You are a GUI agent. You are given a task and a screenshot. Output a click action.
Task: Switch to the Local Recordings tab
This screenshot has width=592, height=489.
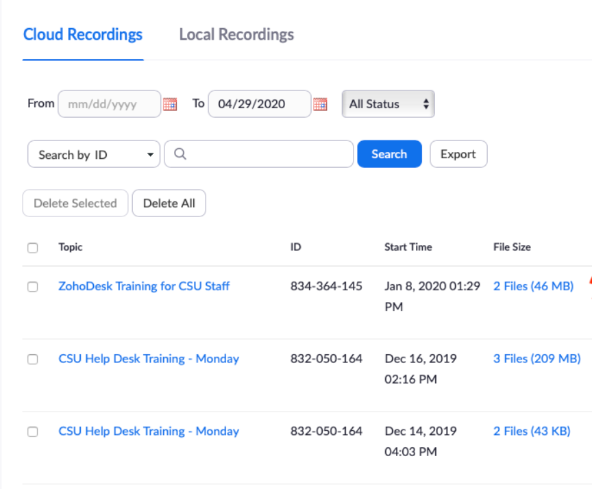(x=236, y=34)
